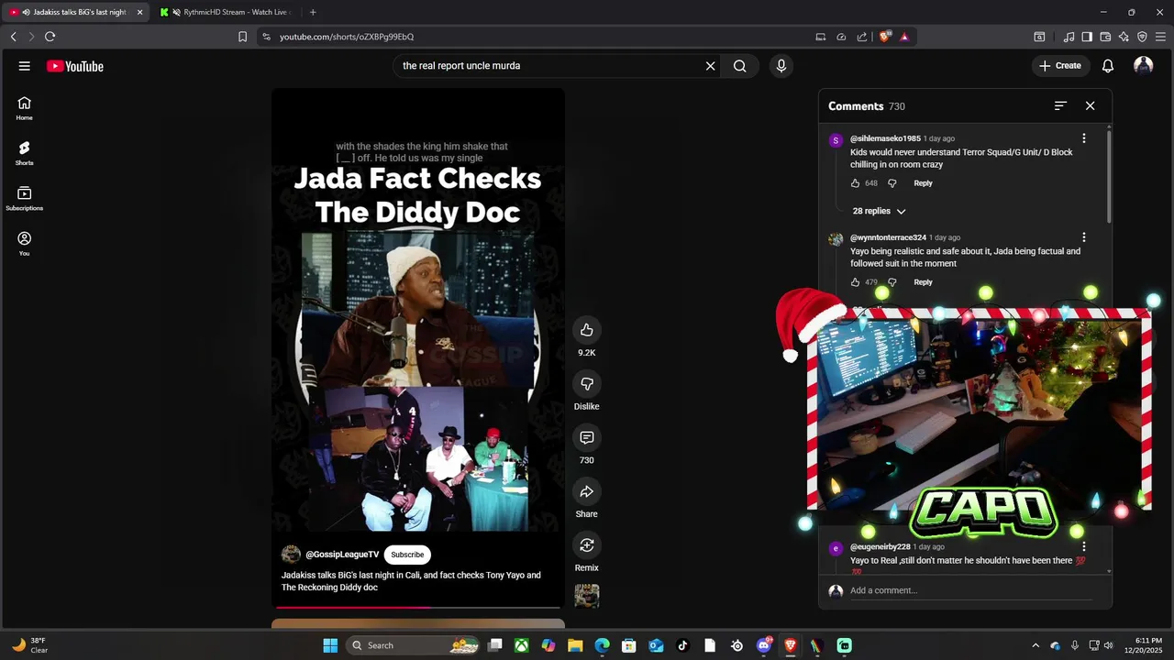Image resolution: width=1174 pixels, height=660 pixels.
Task: Click the youtube.com address bar
Action: [541, 37]
